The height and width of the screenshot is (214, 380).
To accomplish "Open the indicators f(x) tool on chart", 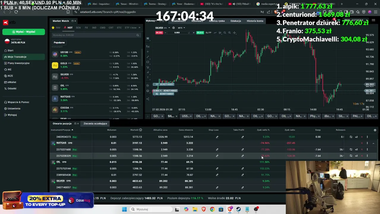I will click(148, 46).
